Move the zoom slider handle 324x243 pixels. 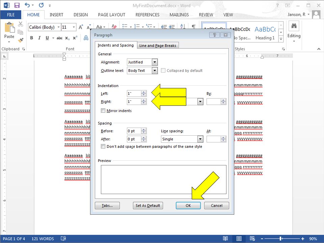click(x=281, y=239)
